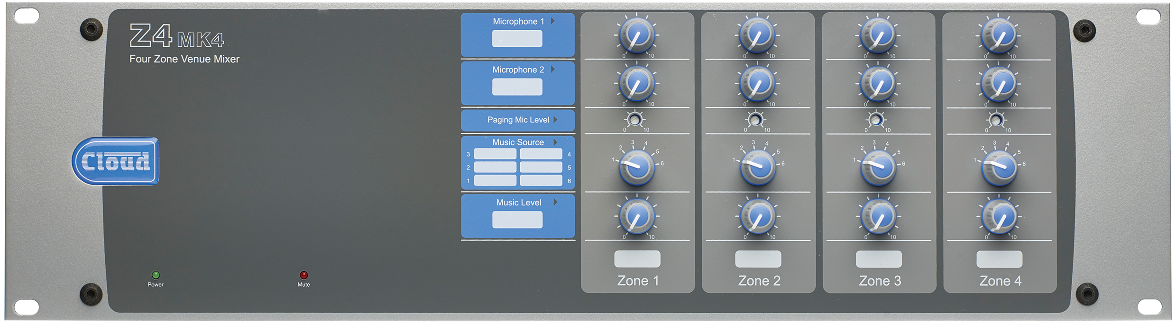Screen dimensions: 1176x324
Task: Click Music Source label slot number 3
Action: [x=495, y=154]
